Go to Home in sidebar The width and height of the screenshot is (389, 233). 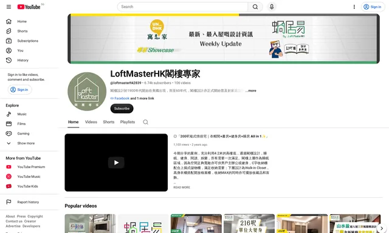pyautogui.click(x=29, y=22)
